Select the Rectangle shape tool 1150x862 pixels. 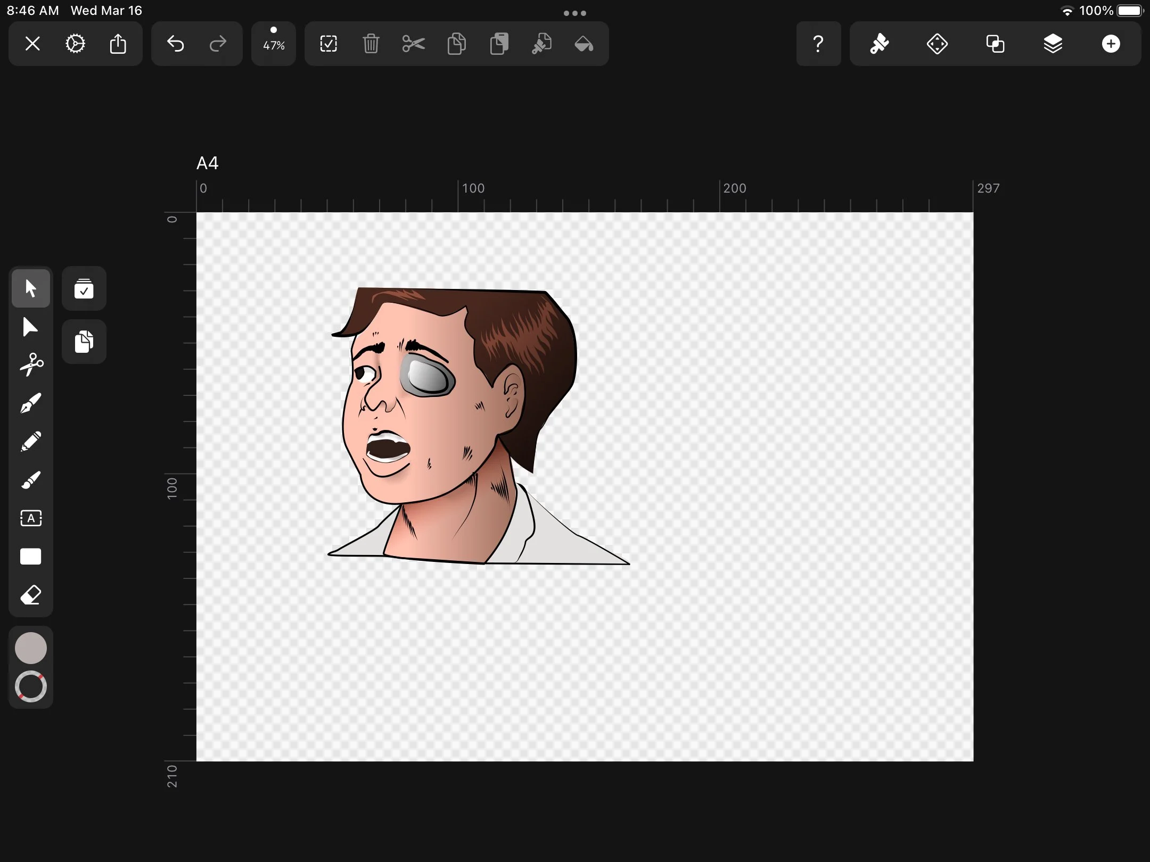(31, 557)
